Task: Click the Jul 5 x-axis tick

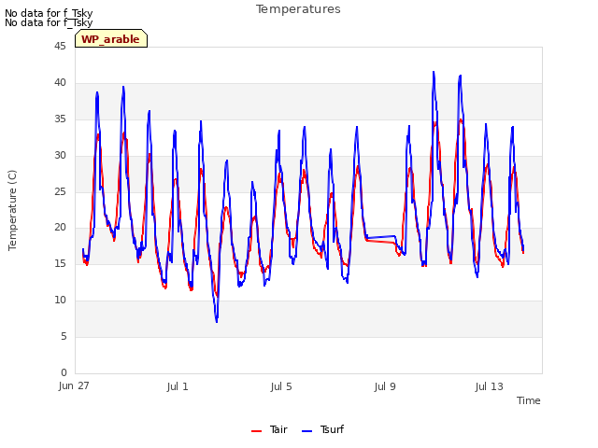Action: [281, 386]
